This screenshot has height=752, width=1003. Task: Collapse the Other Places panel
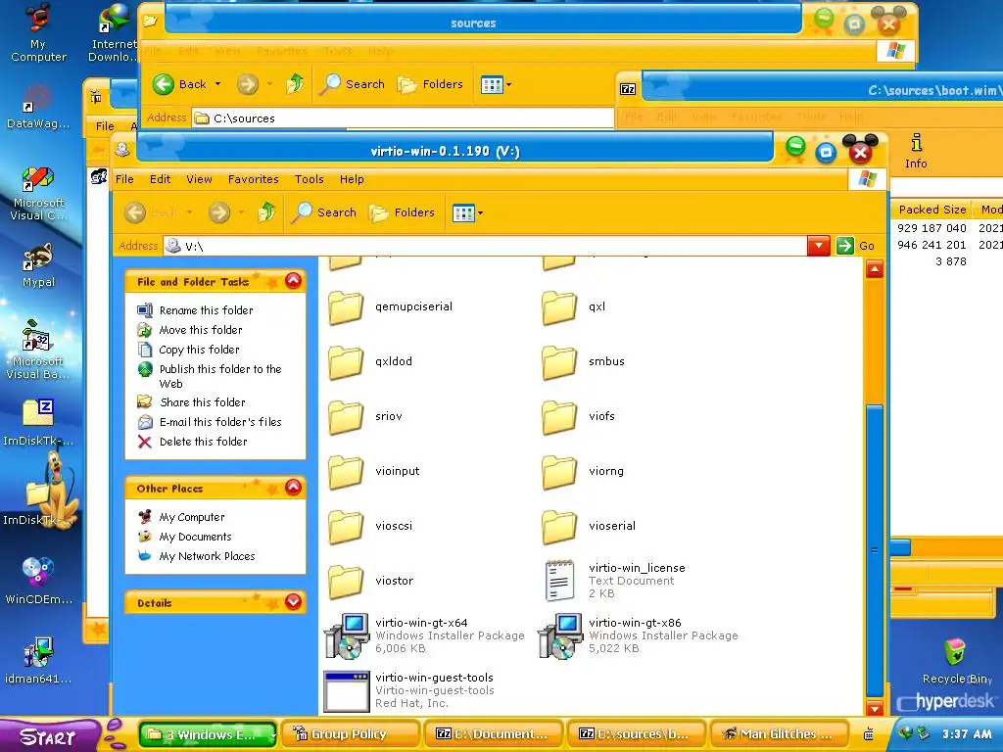click(x=293, y=488)
